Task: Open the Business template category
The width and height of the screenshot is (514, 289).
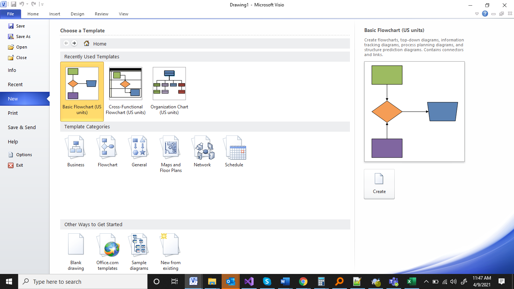Action: point(76,152)
